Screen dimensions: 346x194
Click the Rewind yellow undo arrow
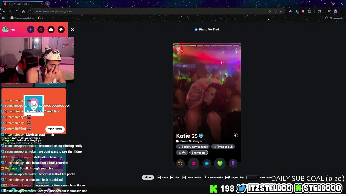point(180,163)
